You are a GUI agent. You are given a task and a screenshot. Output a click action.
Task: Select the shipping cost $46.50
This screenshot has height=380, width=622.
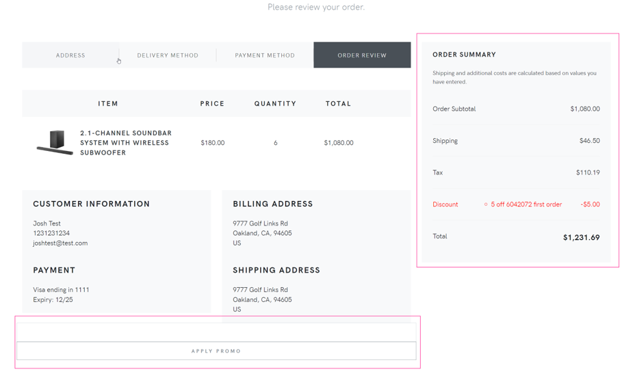coord(589,141)
